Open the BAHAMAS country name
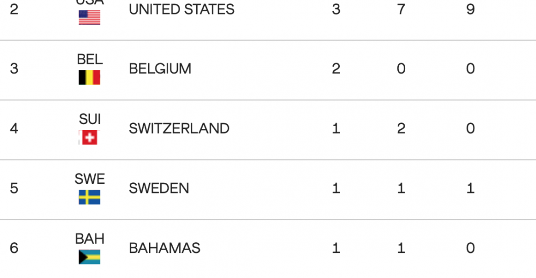The height and width of the screenshot is (278, 536). [x=165, y=248]
